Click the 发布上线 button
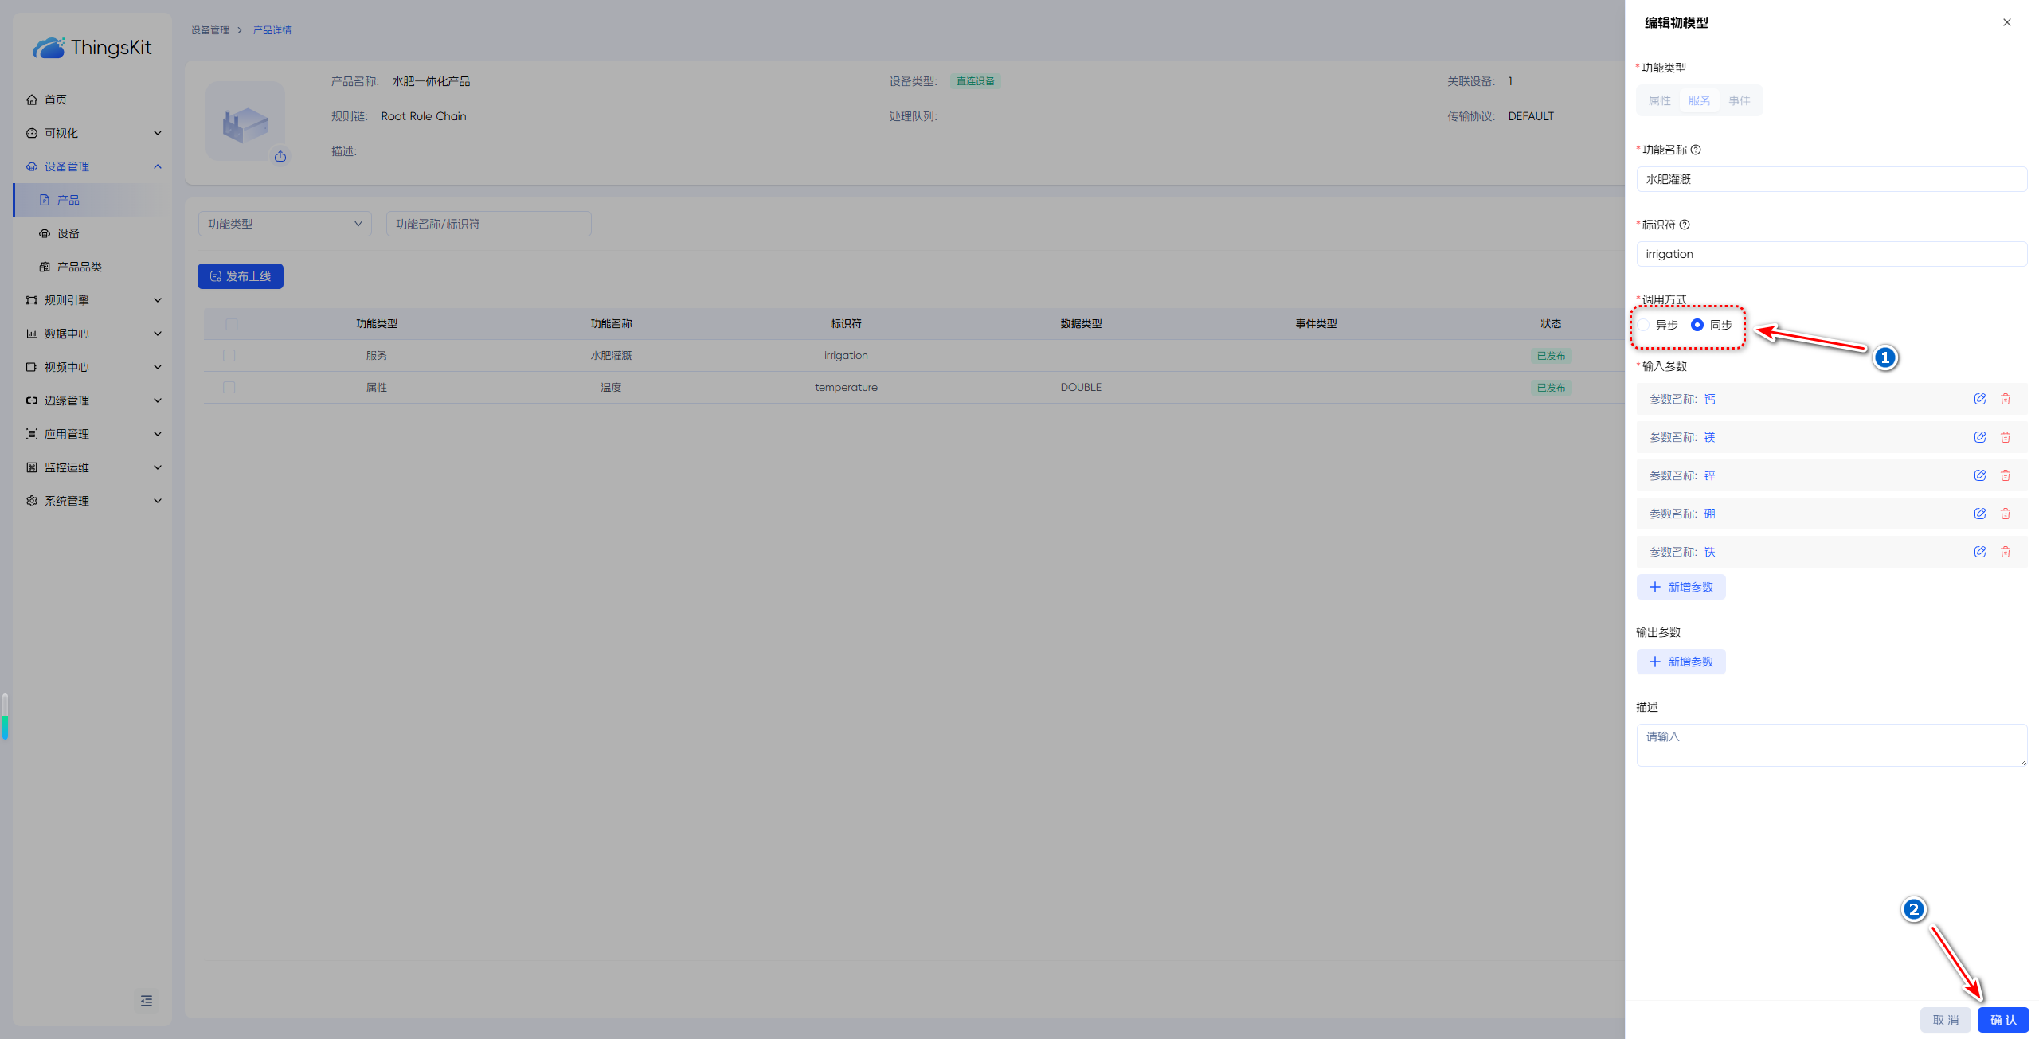This screenshot has width=2039, height=1039. pyautogui.click(x=241, y=276)
